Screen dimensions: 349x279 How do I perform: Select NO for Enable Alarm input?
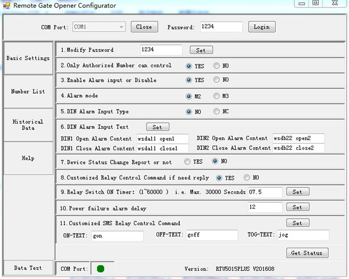[217, 80]
